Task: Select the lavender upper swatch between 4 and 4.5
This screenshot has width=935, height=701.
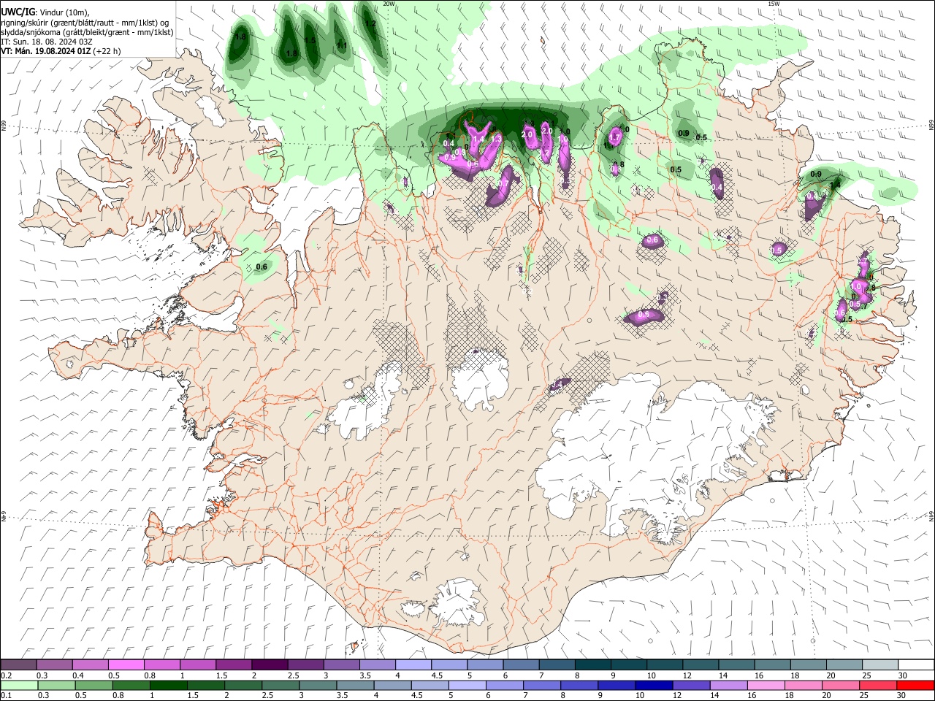Action: pos(413,664)
